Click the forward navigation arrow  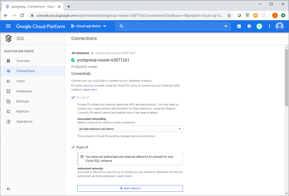pyautogui.click(x=14, y=15)
